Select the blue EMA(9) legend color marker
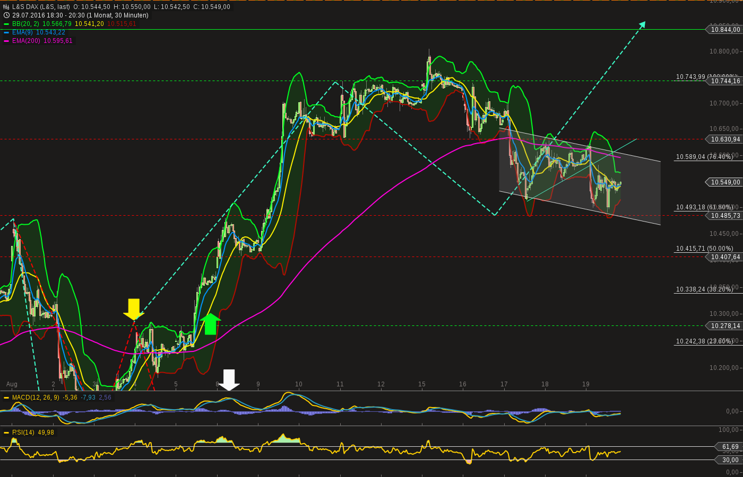The height and width of the screenshot is (477, 743). 6,32
